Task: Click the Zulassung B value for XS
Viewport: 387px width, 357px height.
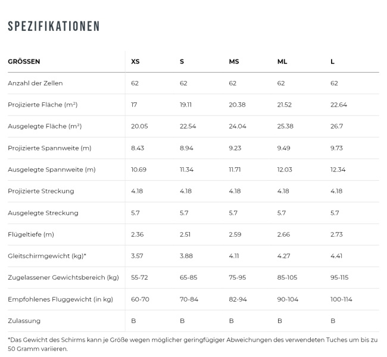Action: click(133, 321)
